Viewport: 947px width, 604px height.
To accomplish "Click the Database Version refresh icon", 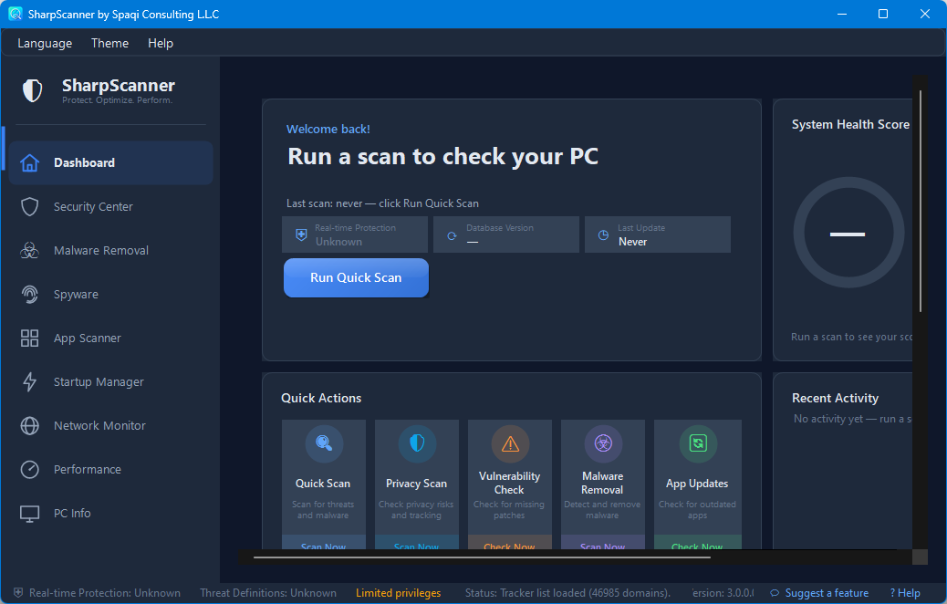I will point(452,235).
